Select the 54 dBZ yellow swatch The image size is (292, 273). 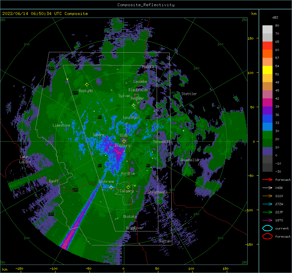coord(267,70)
